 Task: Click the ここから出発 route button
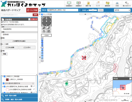pos(10,47)
